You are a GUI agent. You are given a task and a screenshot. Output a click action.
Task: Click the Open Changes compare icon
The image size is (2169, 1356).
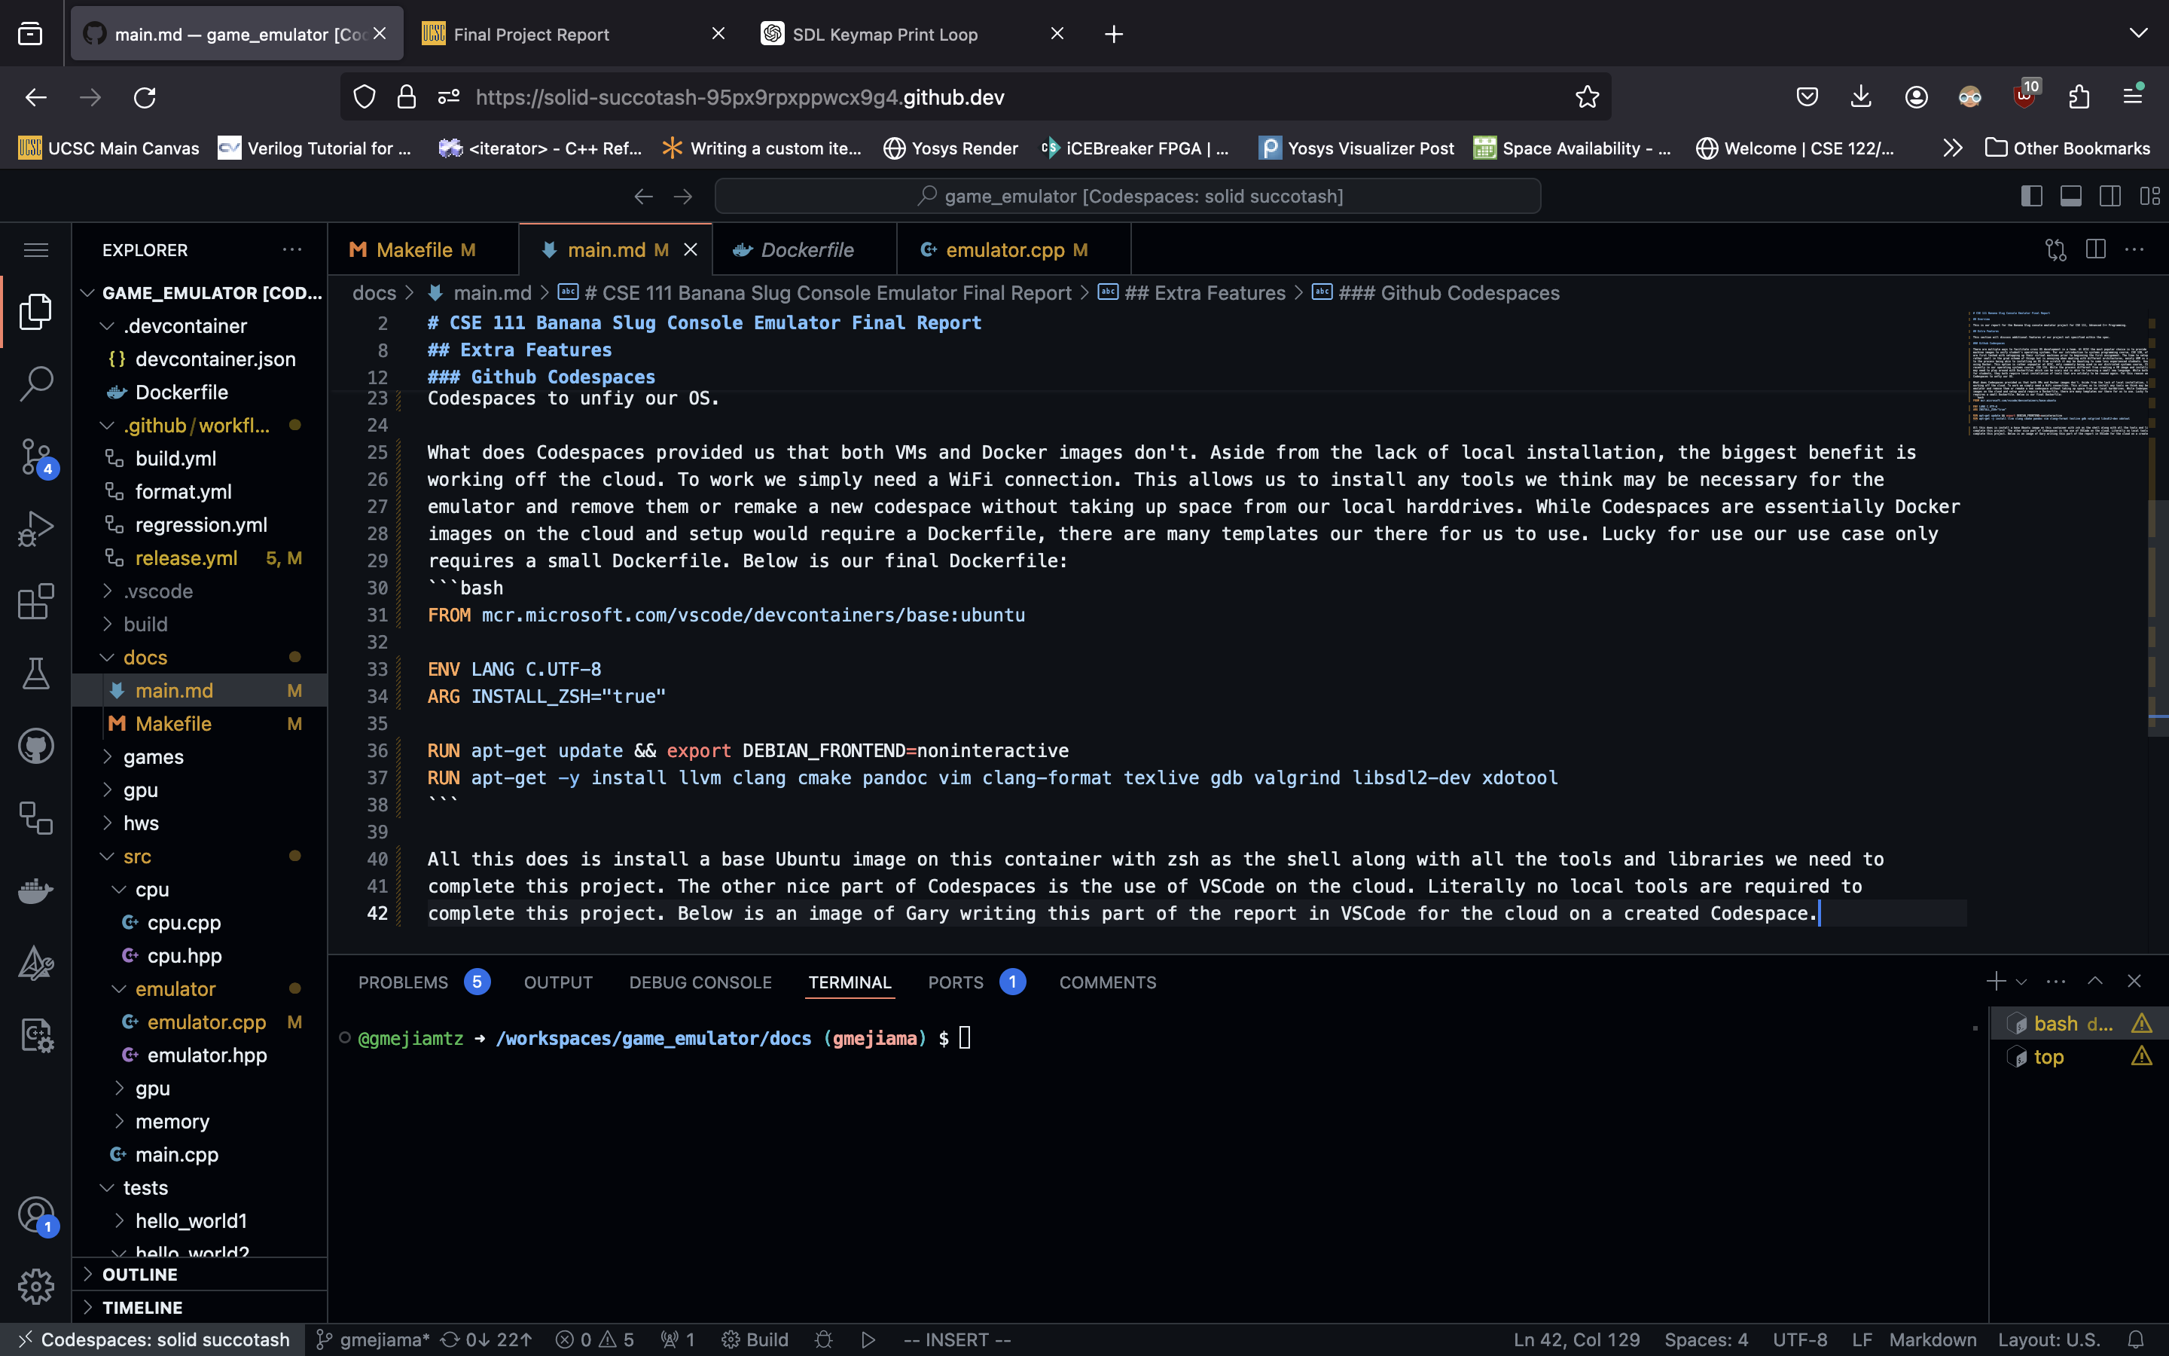(2056, 249)
